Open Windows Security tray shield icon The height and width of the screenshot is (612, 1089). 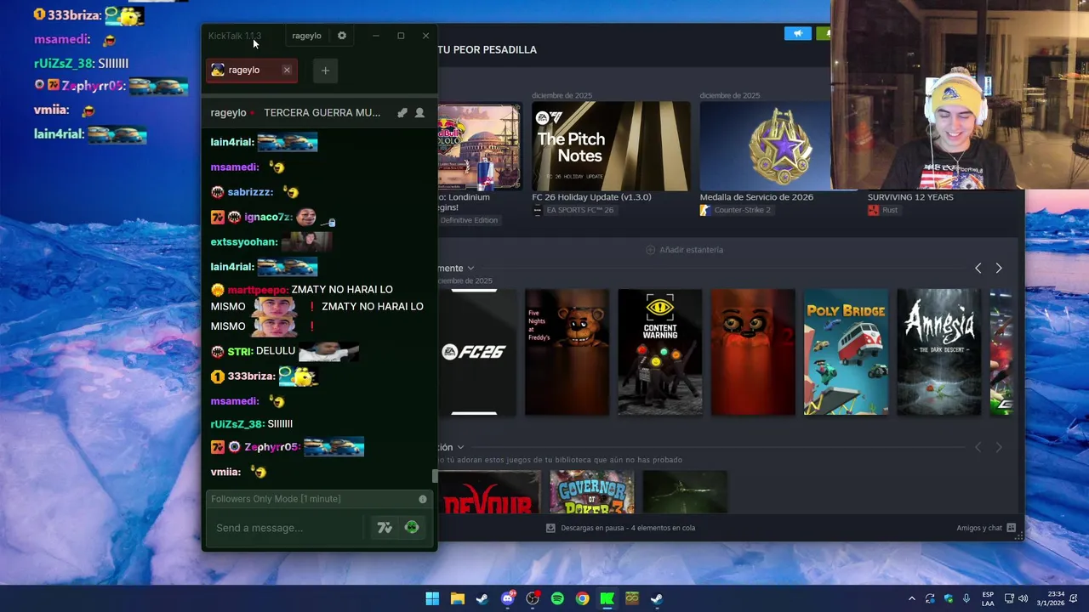point(949,598)
